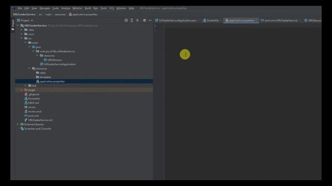Collapse the resources folder under main
332x186 pixels.
click(29, 68)
